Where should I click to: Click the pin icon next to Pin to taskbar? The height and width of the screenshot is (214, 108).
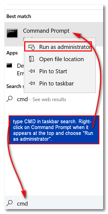coord(32,83)
